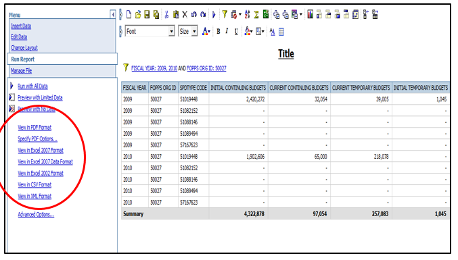Image resolution: width=458 pixels, height=260 pixels.
Task: Click View in Excel 2007 Data Format
Action: click(45, 162)
